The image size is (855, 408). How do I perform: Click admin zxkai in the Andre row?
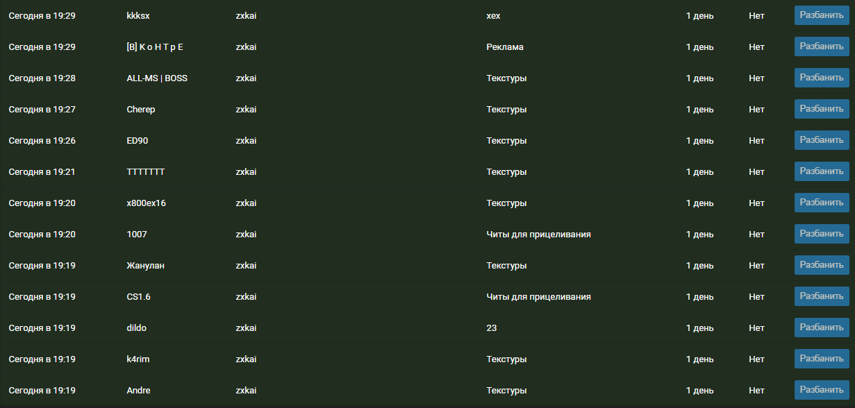pos(246,391)
